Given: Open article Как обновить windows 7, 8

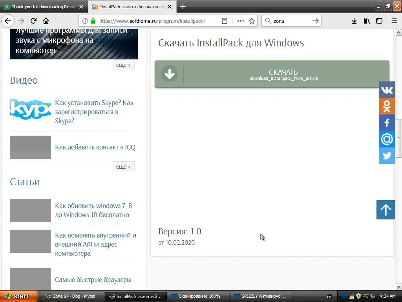Looking at the screenshot, I should 93,210.
